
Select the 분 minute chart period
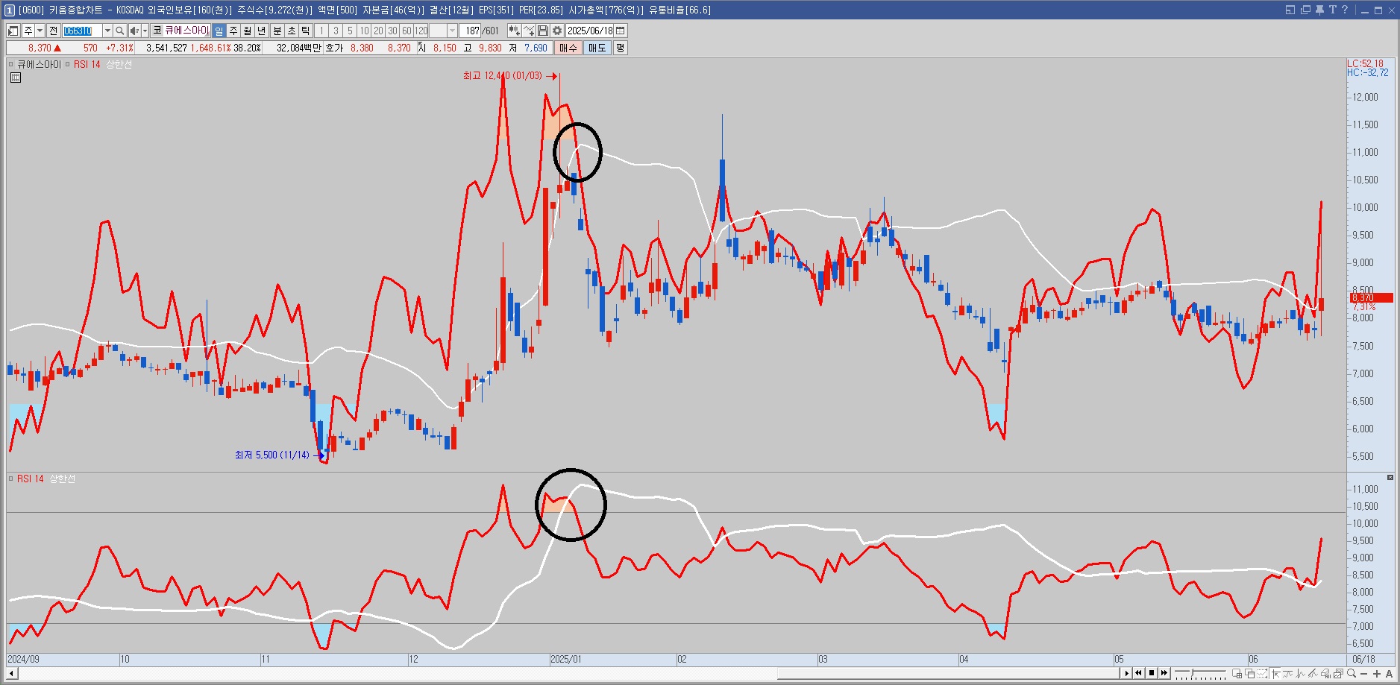click(x=277, y=31)
